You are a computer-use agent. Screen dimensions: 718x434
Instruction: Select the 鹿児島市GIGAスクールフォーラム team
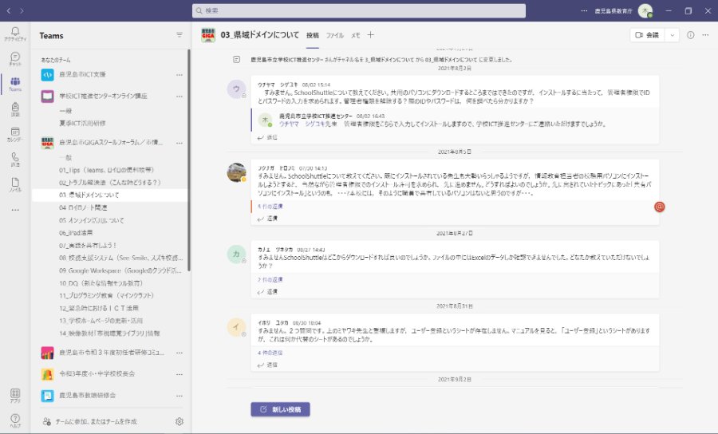(110, 142)
